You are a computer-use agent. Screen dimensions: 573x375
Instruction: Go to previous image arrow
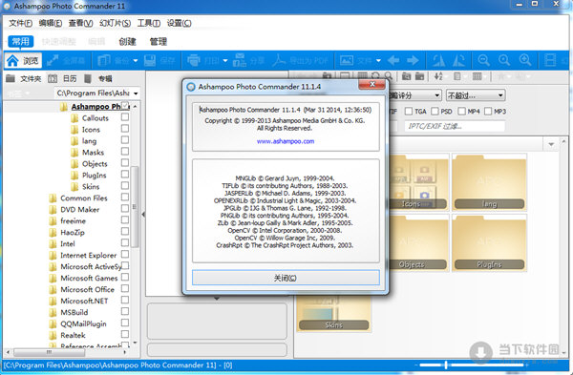[393, 60]
